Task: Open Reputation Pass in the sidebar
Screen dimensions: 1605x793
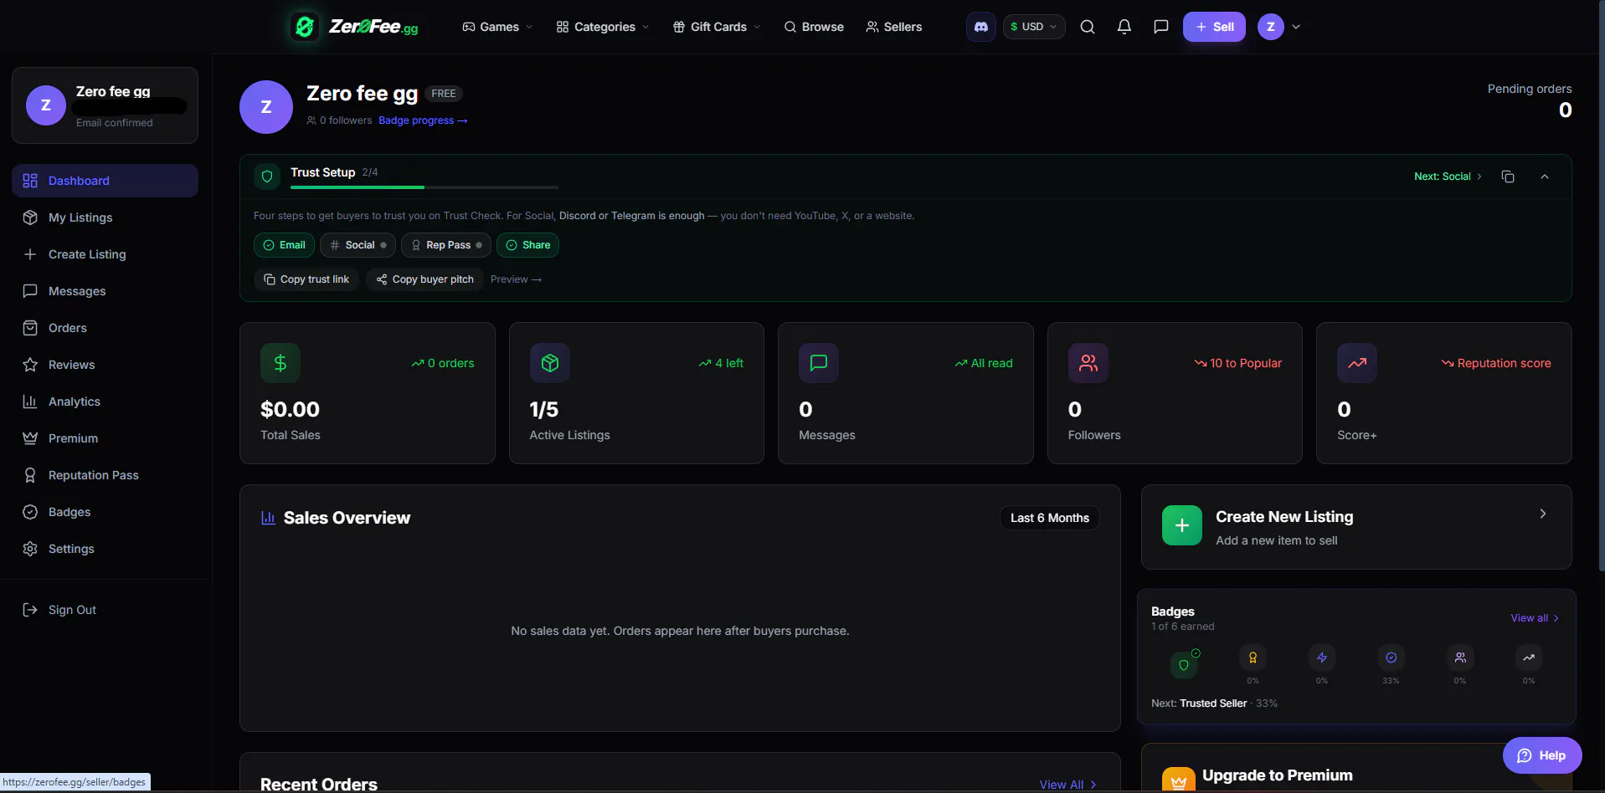Action: (105, 475)
